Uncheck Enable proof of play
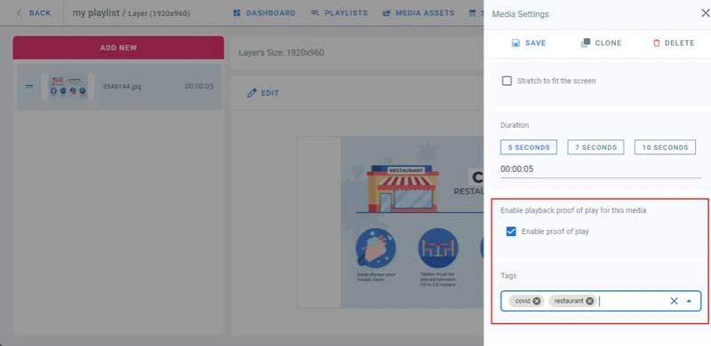The image size is (711, 346). (x=511, y=232)
